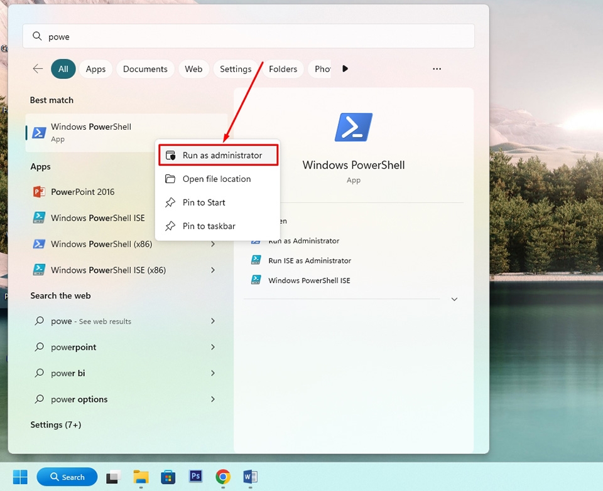Screen dimensions: 603x491
Task: Click the folder icon beside Open file location
Action: coord(170,179)
